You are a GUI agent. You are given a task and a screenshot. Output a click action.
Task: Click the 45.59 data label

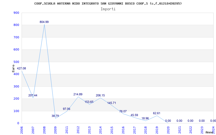pos(134,115)
